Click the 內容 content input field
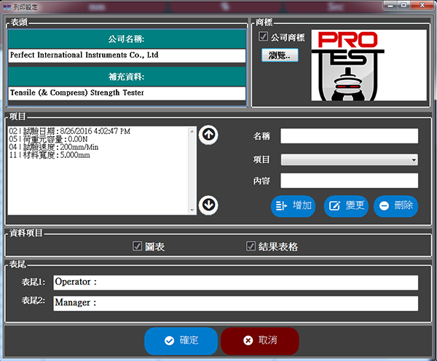 (x=349, y=180)
